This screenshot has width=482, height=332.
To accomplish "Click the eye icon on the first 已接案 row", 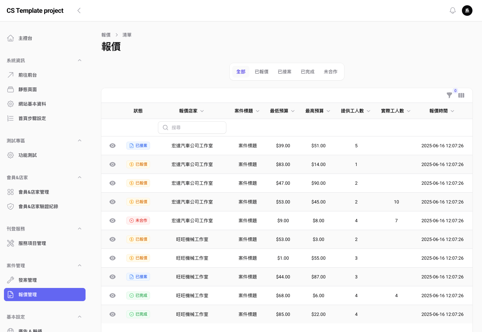I will click(x=112, y=146).
